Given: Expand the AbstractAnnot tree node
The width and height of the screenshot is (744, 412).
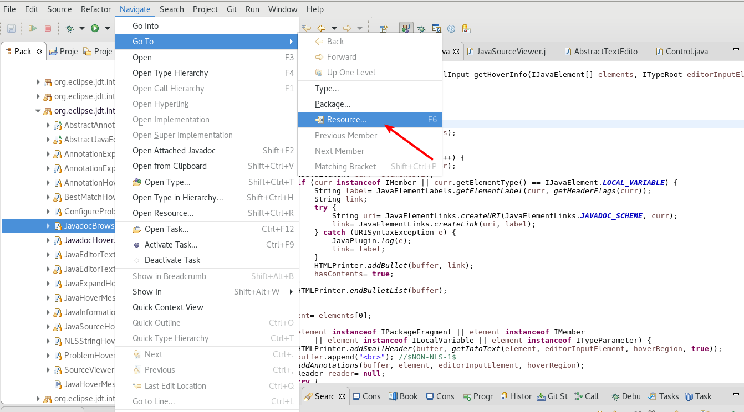Looking at the screenshot, I should [x=48, y=125].
